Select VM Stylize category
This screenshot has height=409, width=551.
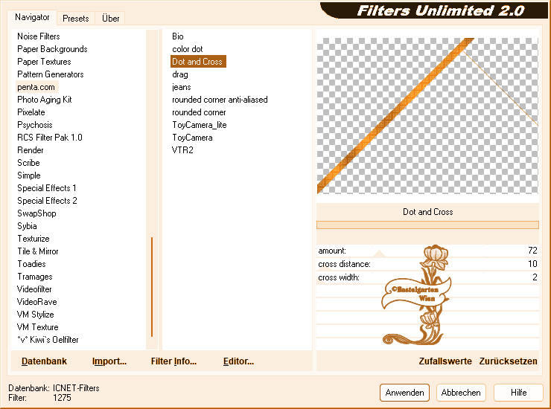36,315
